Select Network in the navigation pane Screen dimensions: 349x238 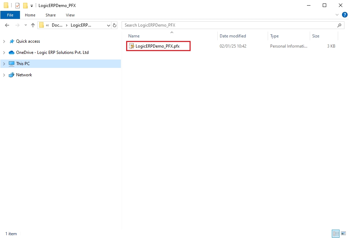click(24, 75)
